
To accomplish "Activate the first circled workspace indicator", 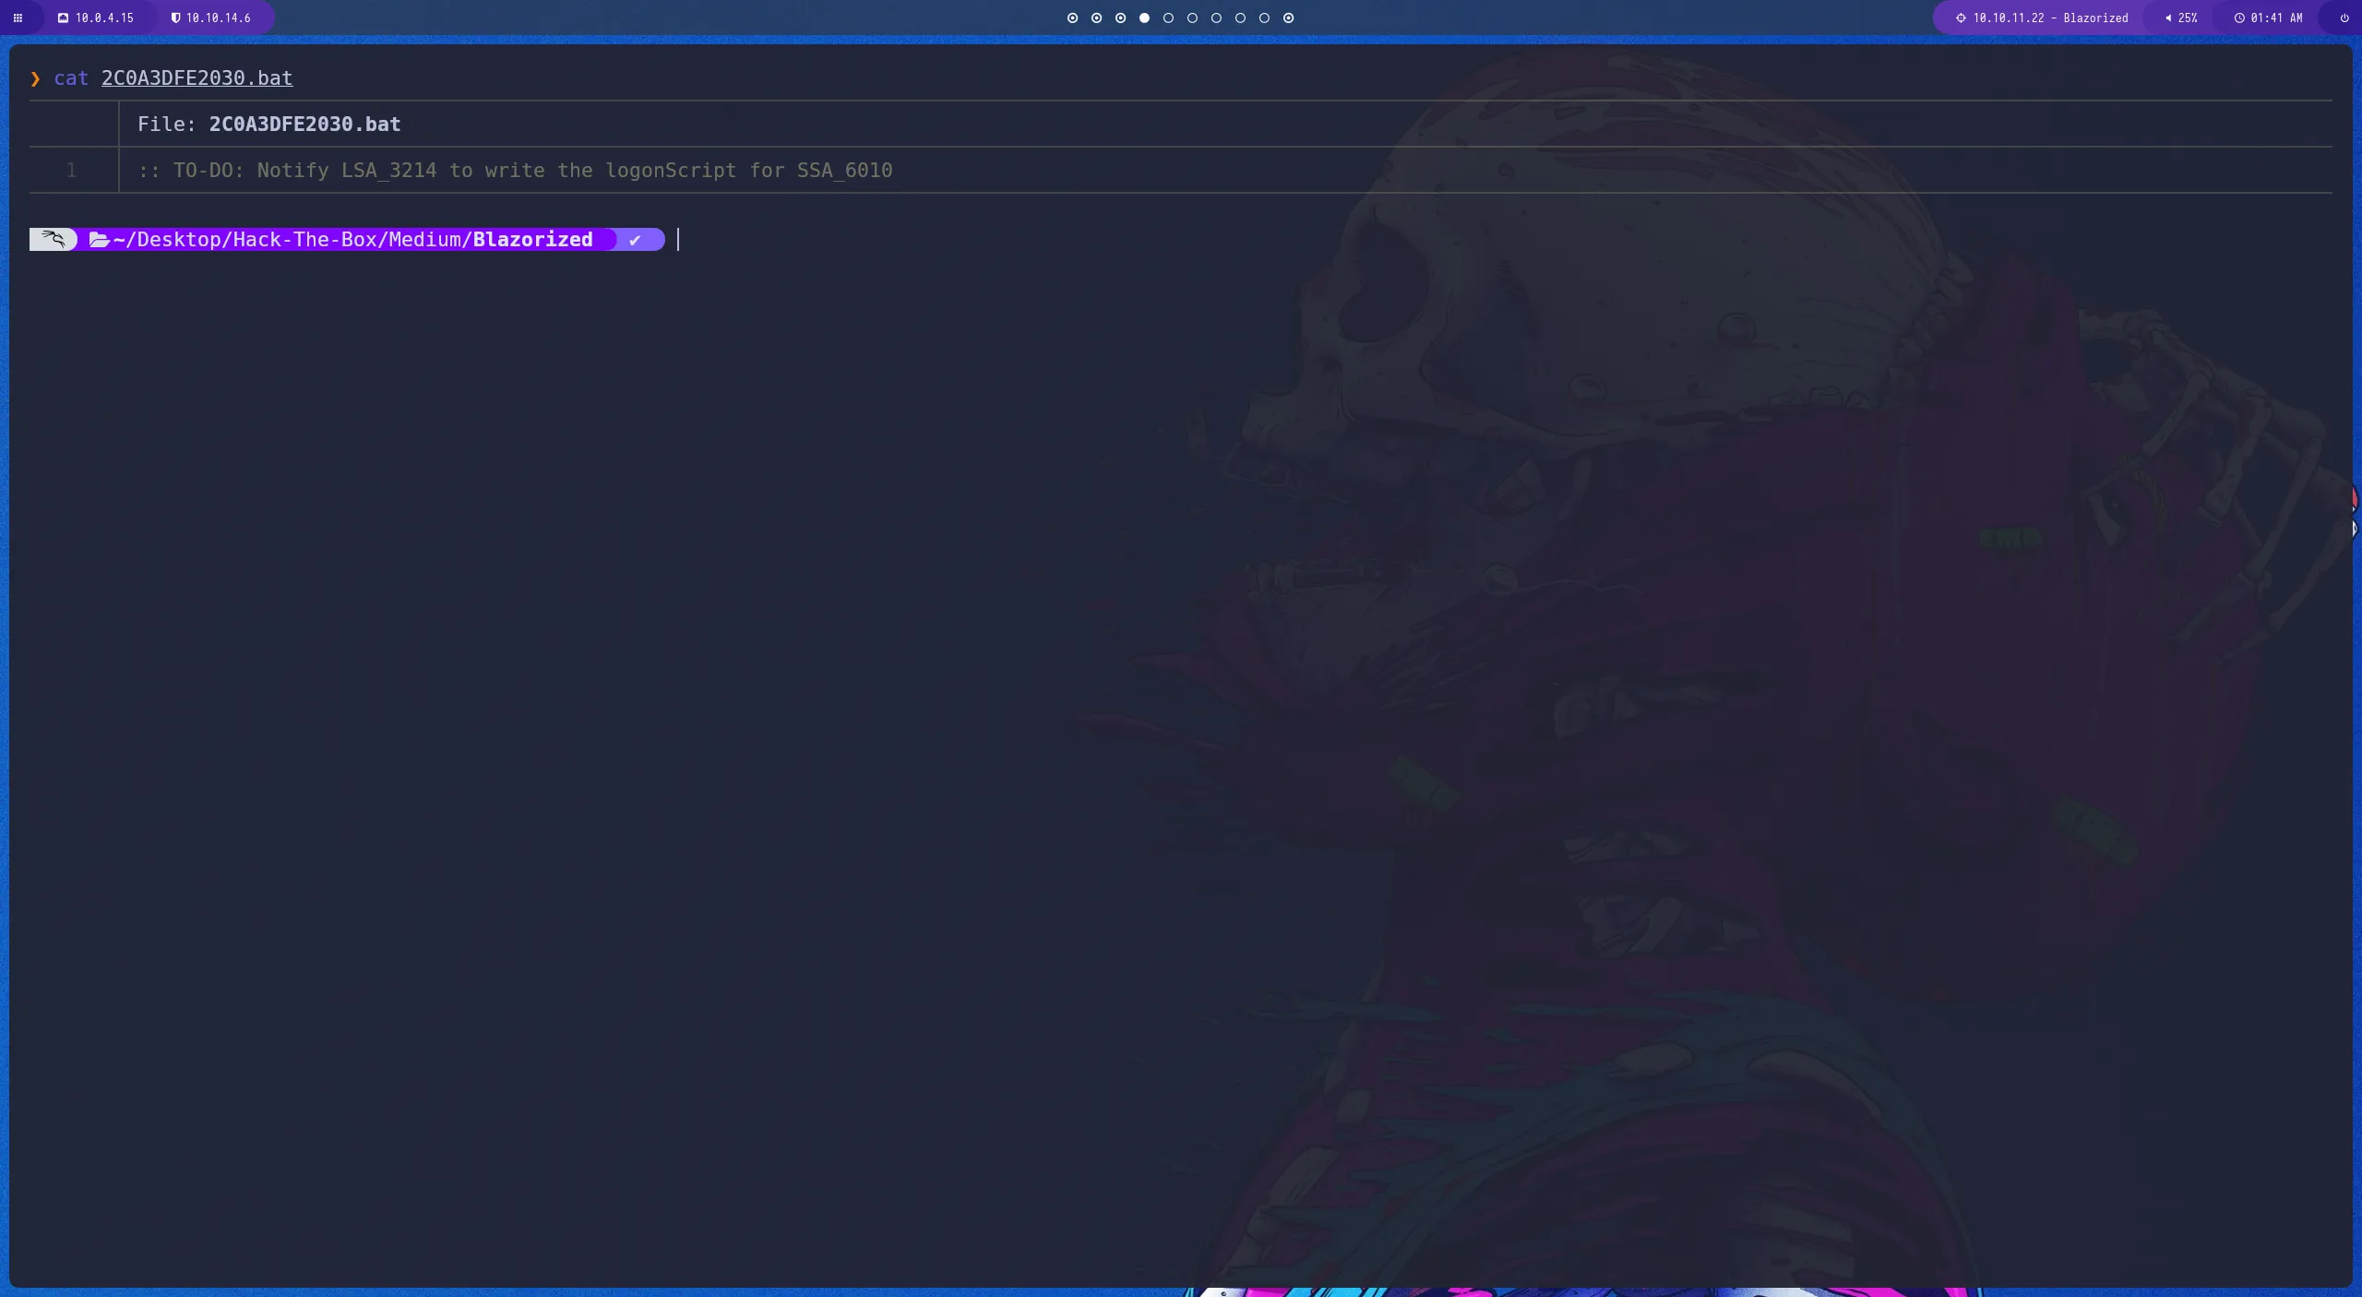I will click(1071, 18).
